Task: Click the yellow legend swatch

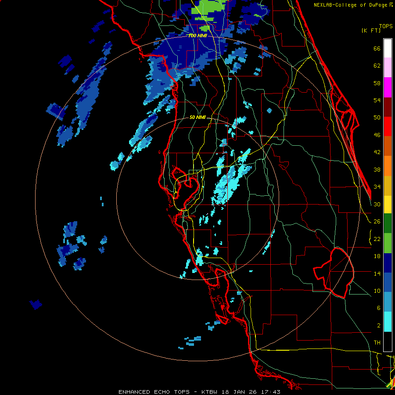Action: 388,205
